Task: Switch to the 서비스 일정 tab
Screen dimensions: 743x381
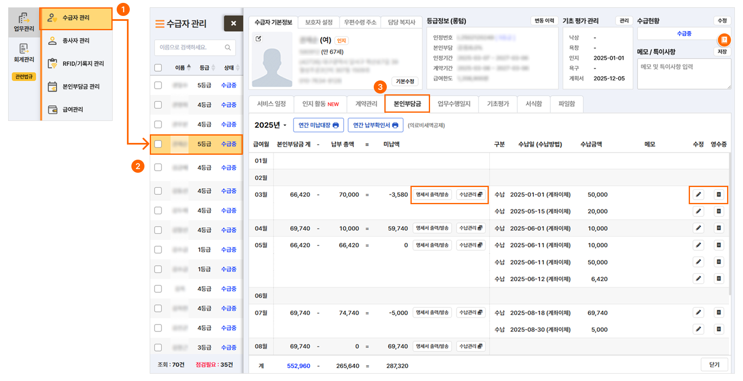Action: pos(271,104)
